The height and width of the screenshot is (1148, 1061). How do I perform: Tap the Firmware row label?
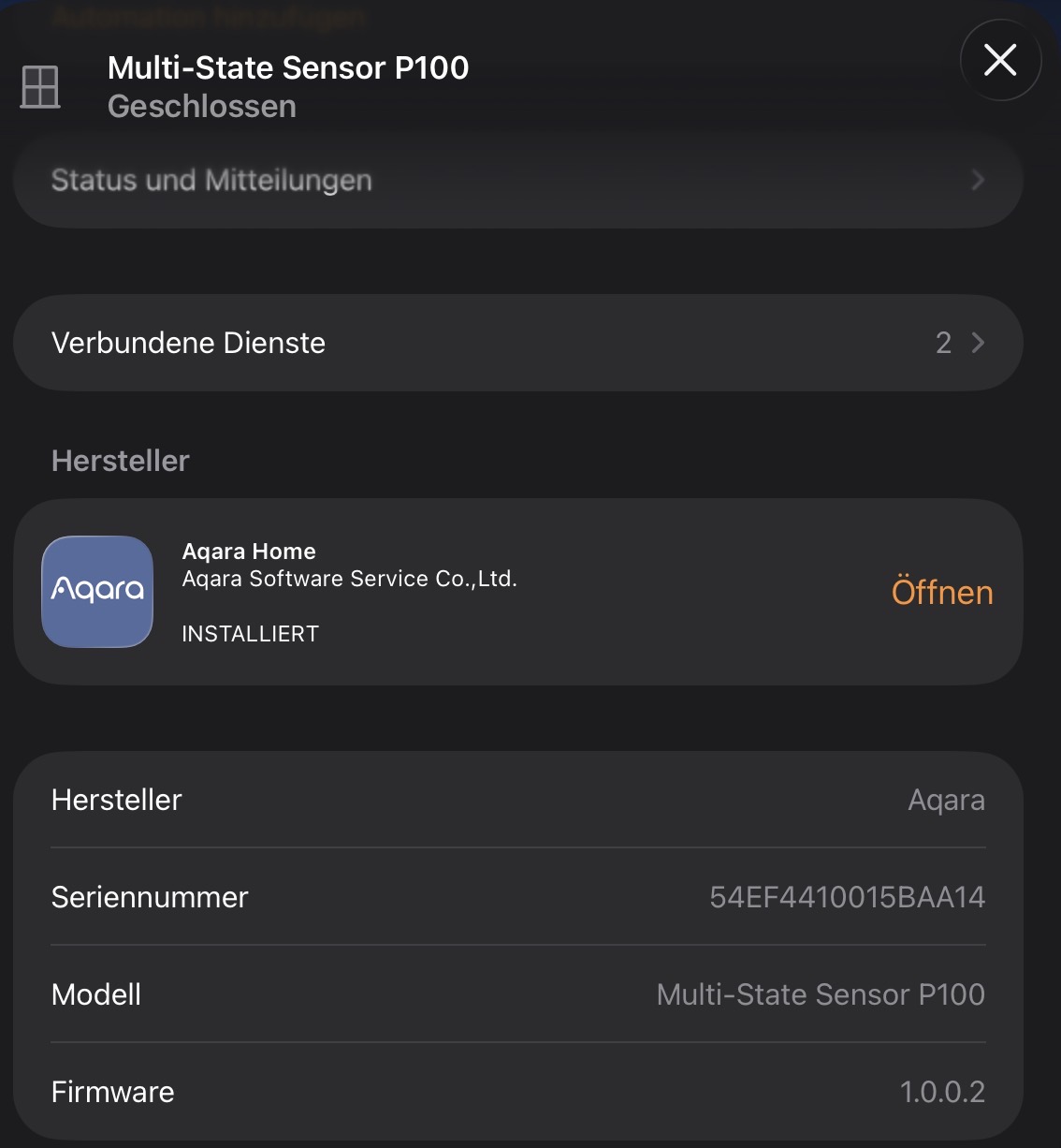click(x=112, y=1092)
